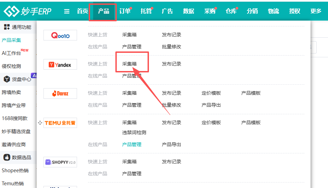Viewport: 328px width, 188px height.
Task: Toggle the sidebar collapse hamburger icon
Action: tap(67, 11)
